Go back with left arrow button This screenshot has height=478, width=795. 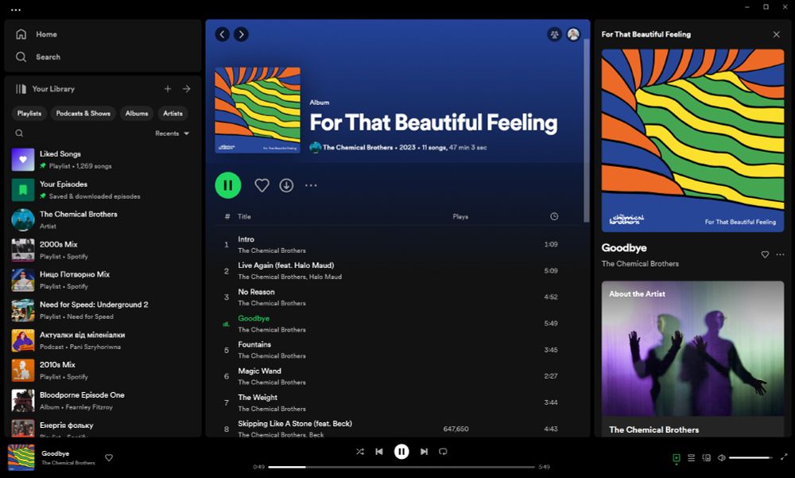tap(222, 34)
